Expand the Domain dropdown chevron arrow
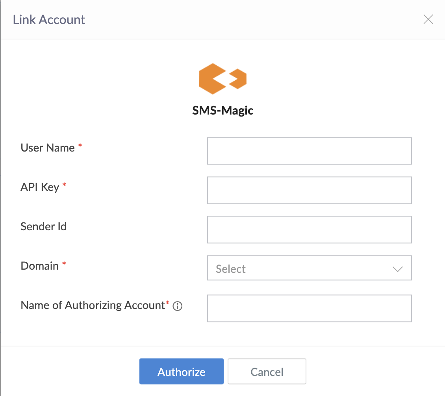Screen dimensions: 445x396 point(397,269)
